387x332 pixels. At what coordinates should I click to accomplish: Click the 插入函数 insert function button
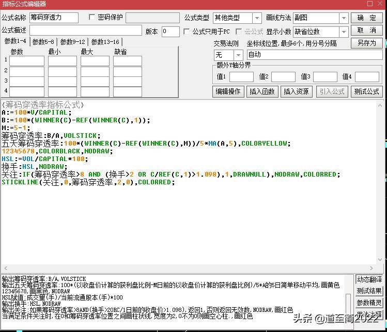262,91
